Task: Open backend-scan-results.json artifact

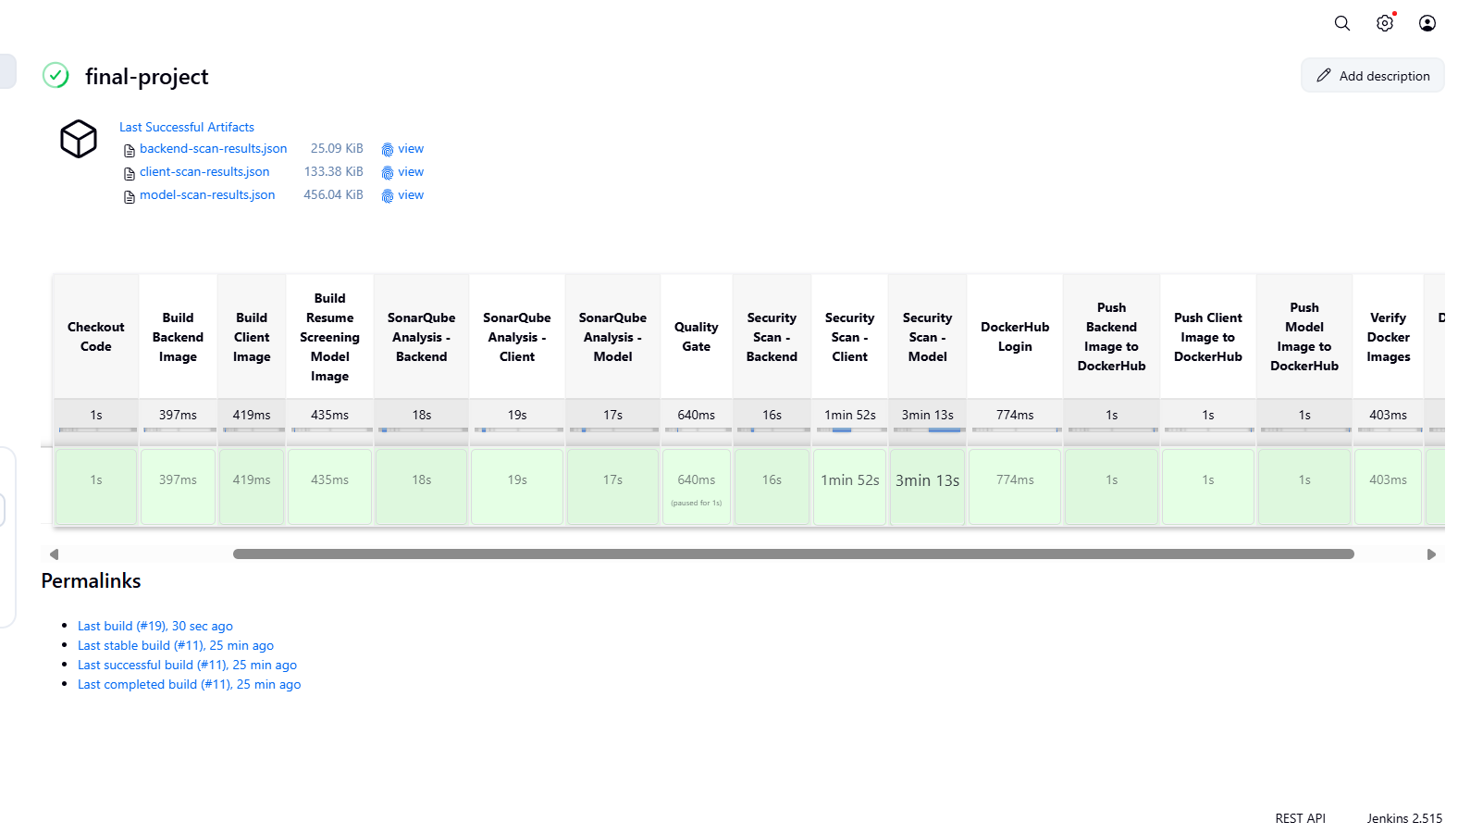Action: click(x=213, y=149)
